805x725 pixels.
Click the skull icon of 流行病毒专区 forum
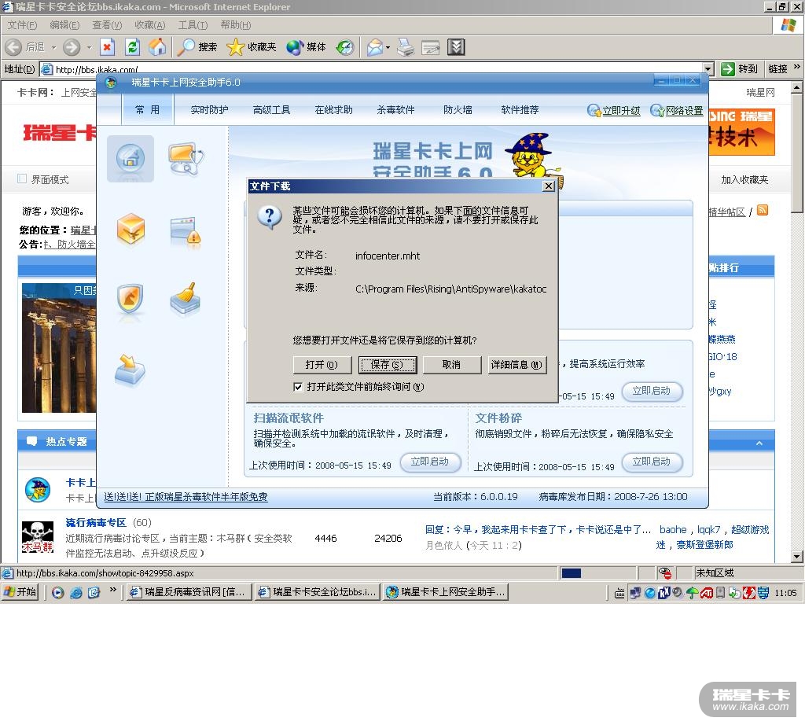coord(38,536)
